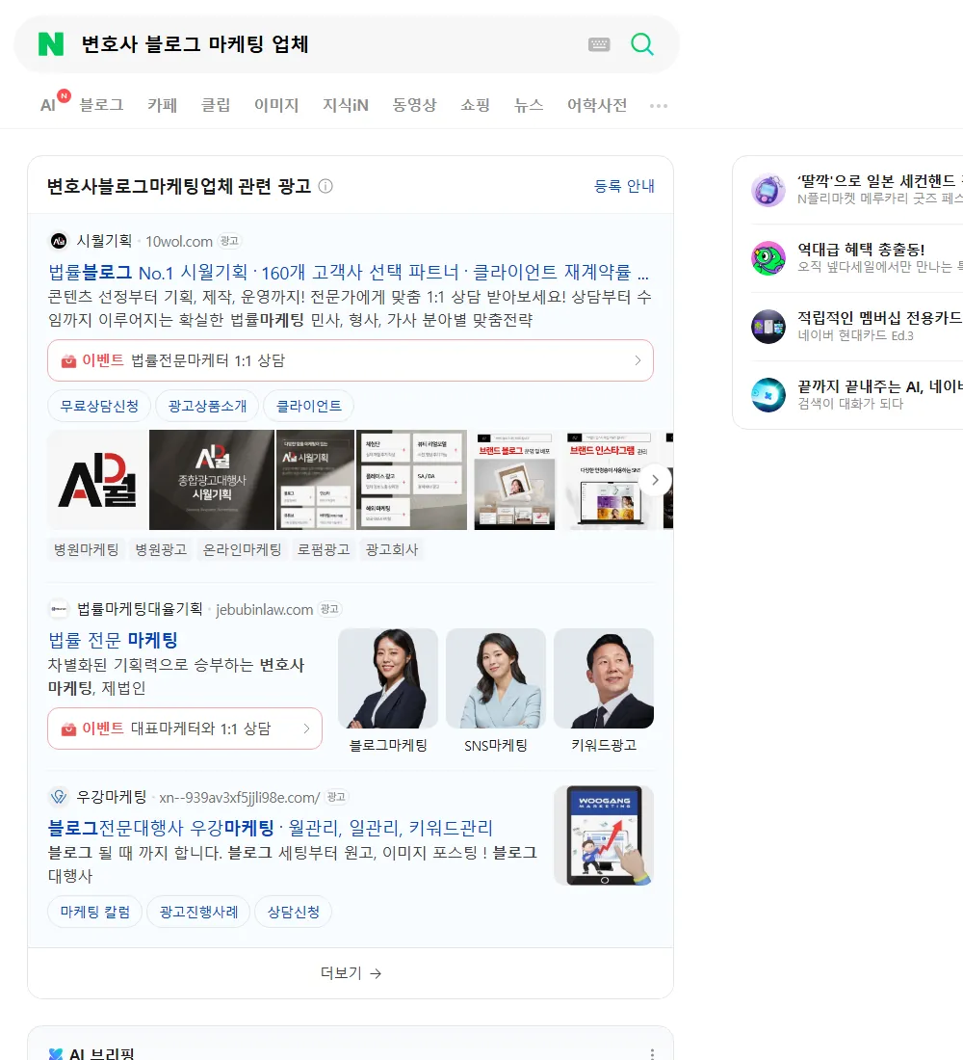The height and width of the screenshot is (1060, 963).
Task: Click the 시월기획 advertiser favicon
Action: [59, 241]
